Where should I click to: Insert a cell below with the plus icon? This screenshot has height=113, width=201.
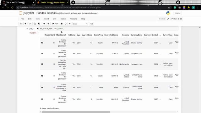click(x=25, y=24)
